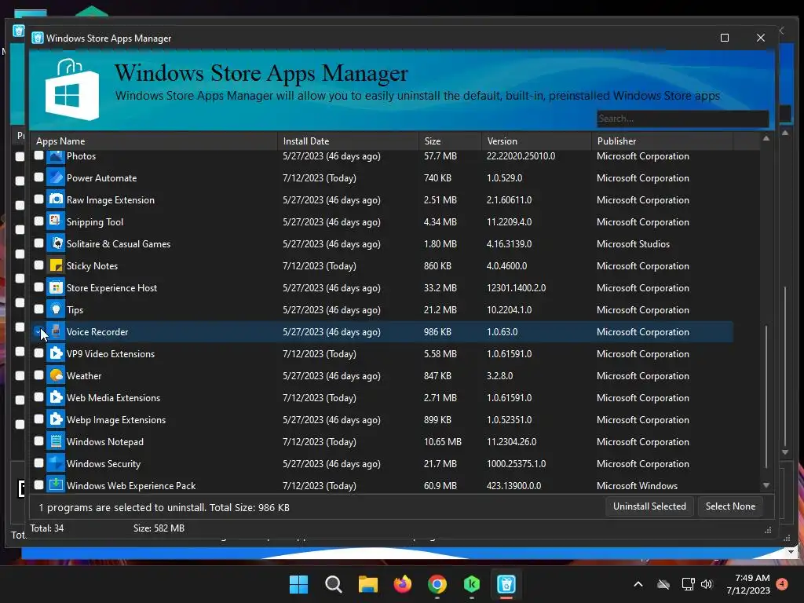This screenshot has width=804, height=603.
Task: Click Uninstall Selected button
Action: click(649, 506)
